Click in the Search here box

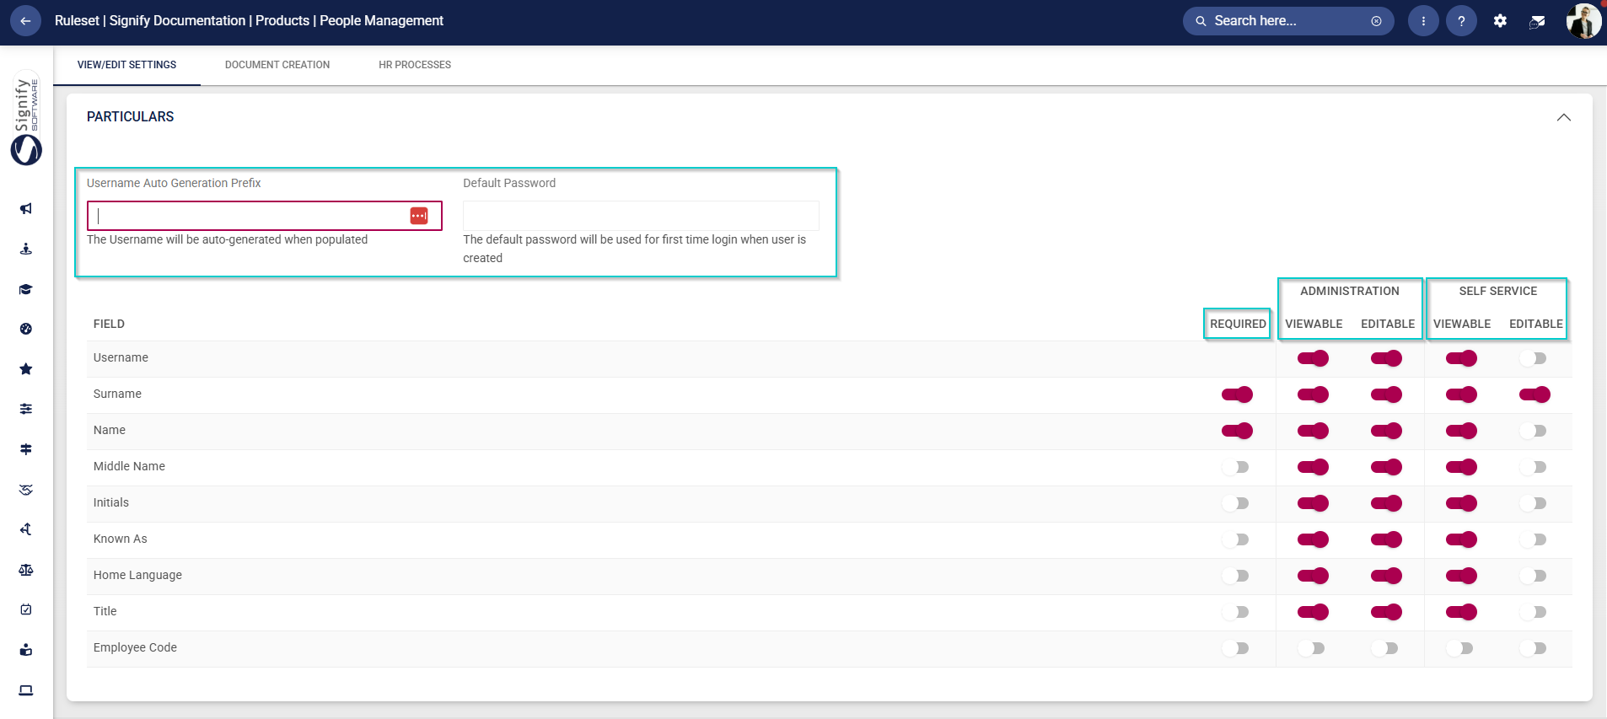click(x=1288, y=21)
